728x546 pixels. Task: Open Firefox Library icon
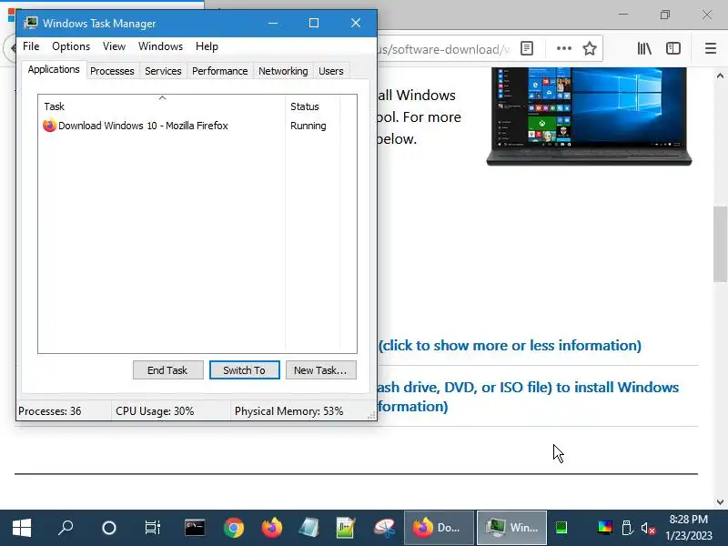pyautogui.click(x=644, y=48)
